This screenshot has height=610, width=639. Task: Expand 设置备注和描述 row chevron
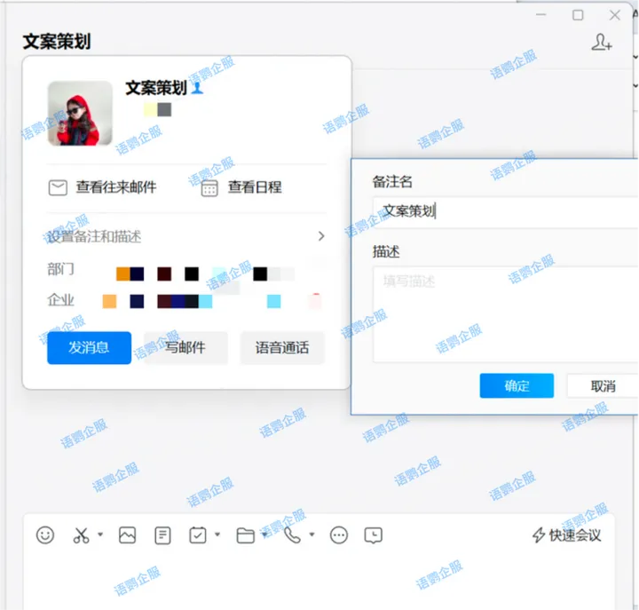[321, 236]
